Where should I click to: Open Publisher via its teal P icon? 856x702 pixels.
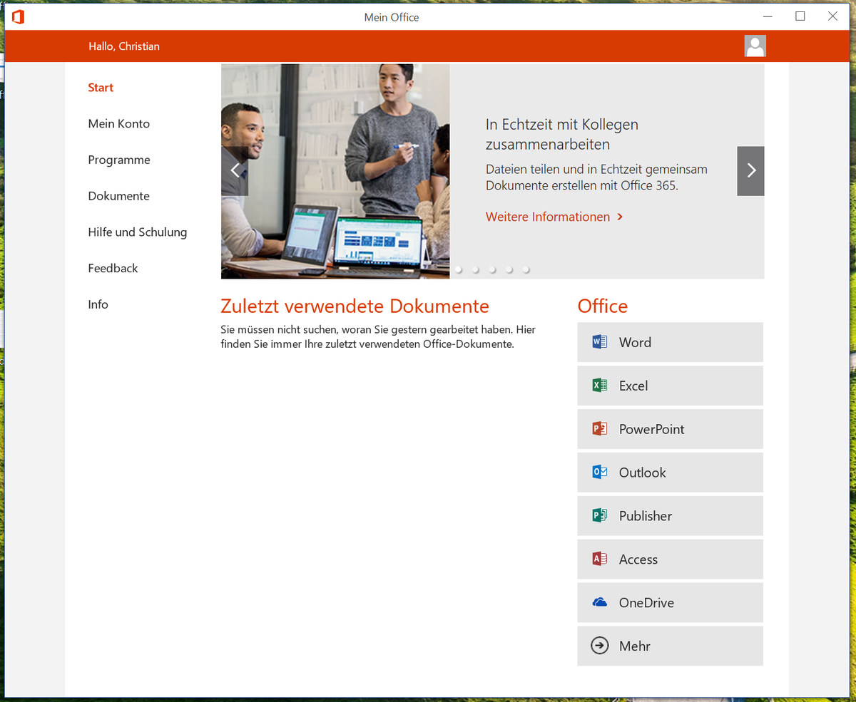click(600, 516)
